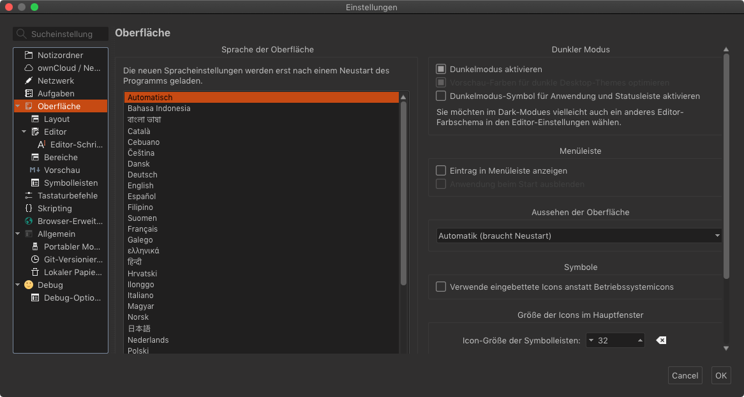This screenshot has width=744, height=397.
Task: Select Magyar in language list
Action: tap(262, 306)
